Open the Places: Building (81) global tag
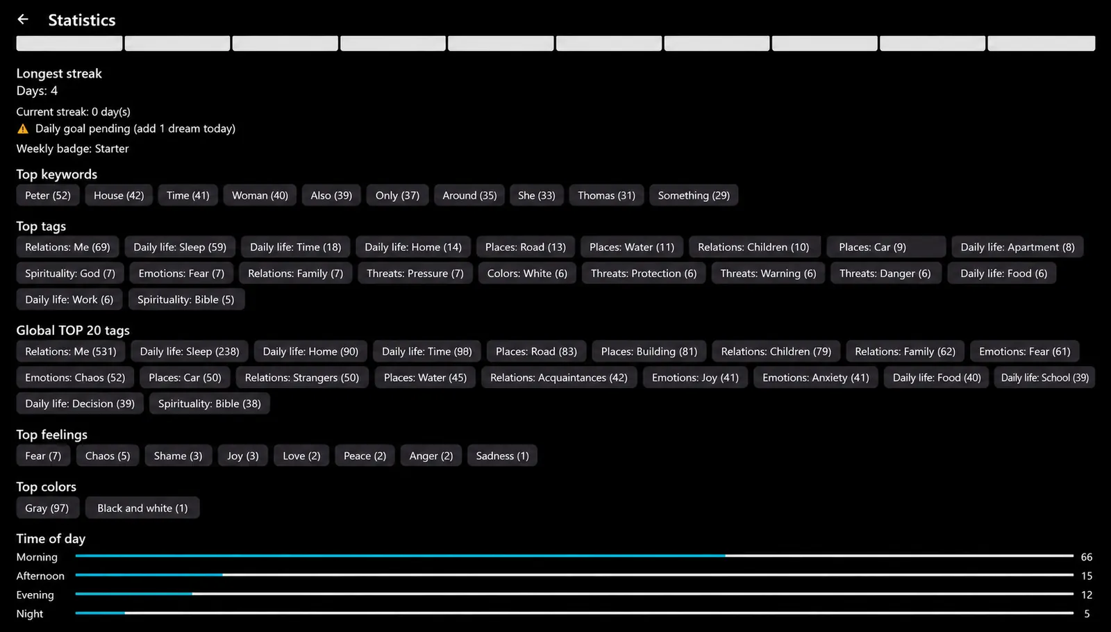Image resolution: width=1111 pixels, height=632 pixels. point(649,351)
